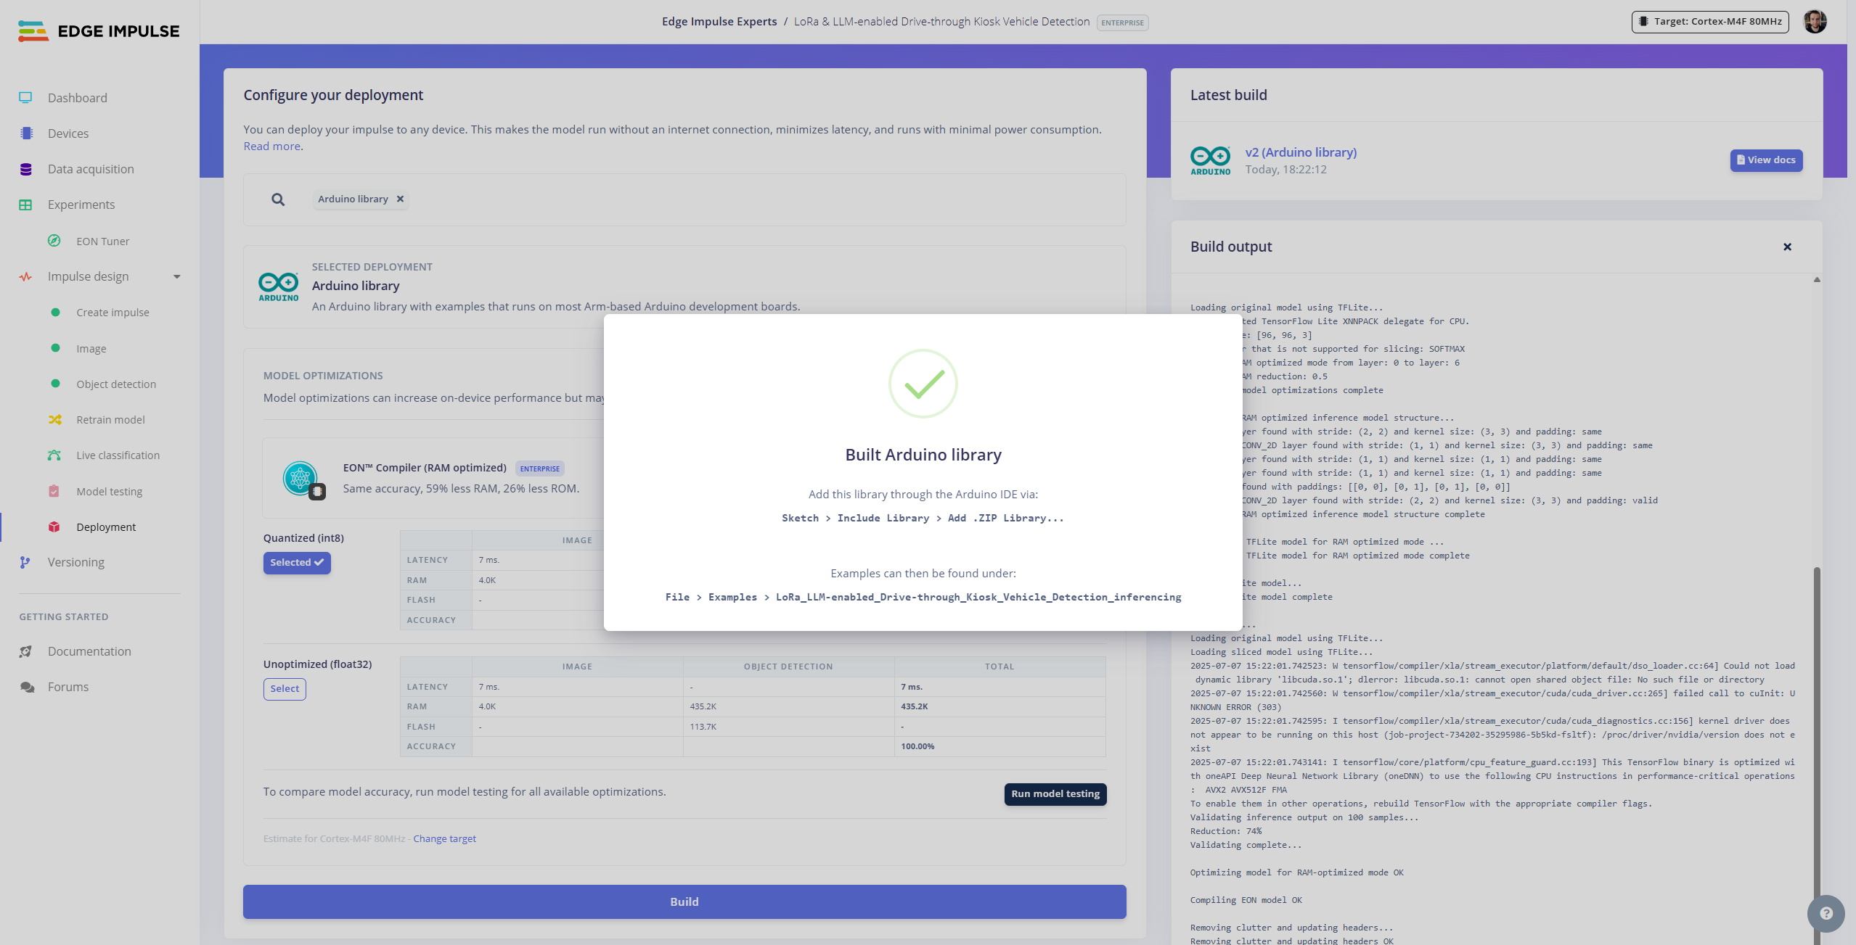
Task: Open the help question mark bubble
Action: click(1826, 914)
